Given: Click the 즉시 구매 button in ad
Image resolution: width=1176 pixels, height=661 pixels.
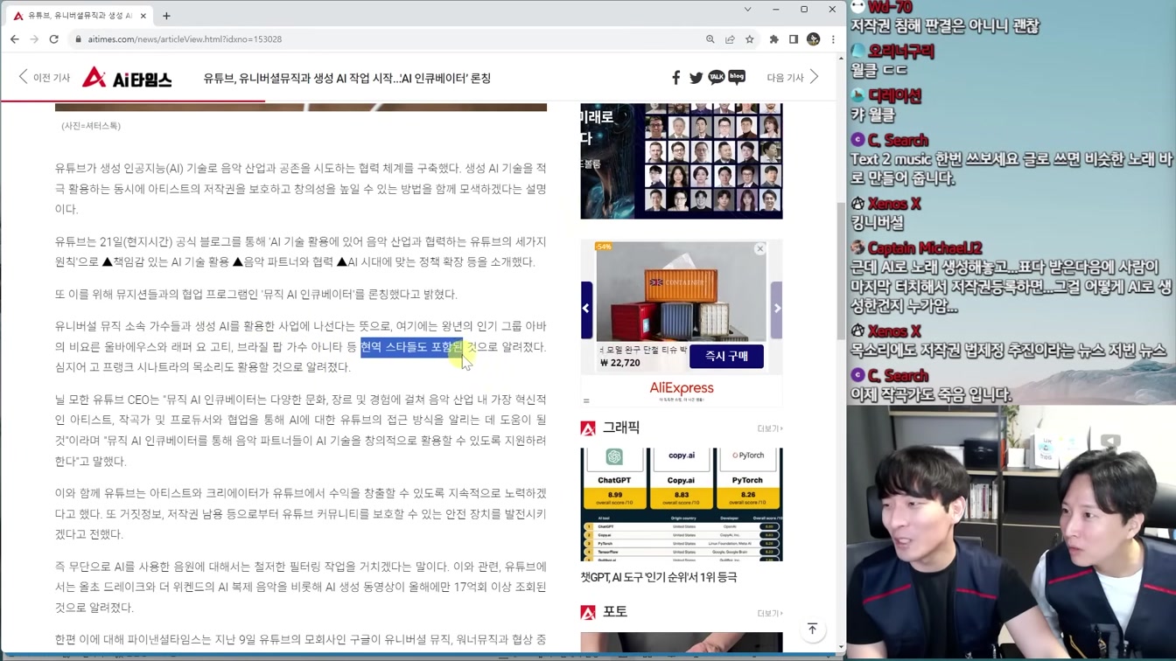Looking at the screenshot, I should click(726, 356).
